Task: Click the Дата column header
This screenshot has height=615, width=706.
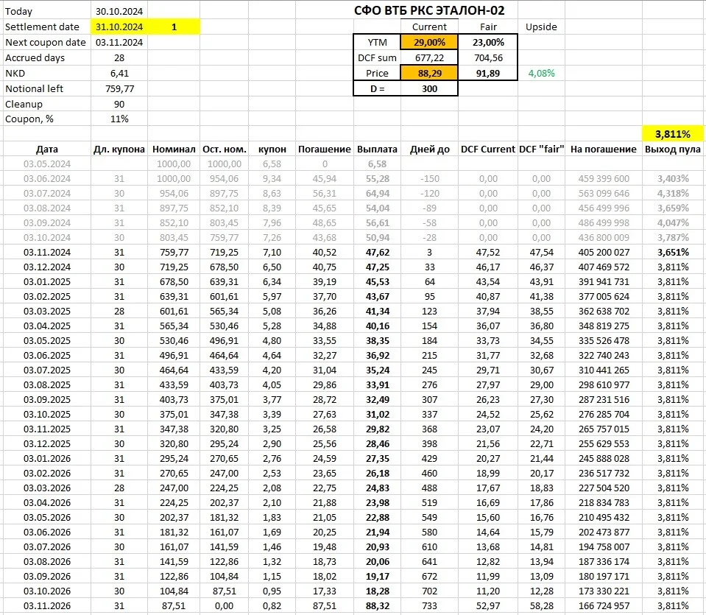Action: tap(47, 149)
